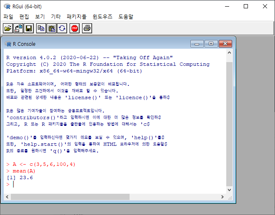Stop current computation with STOP icon

[75, 28]
